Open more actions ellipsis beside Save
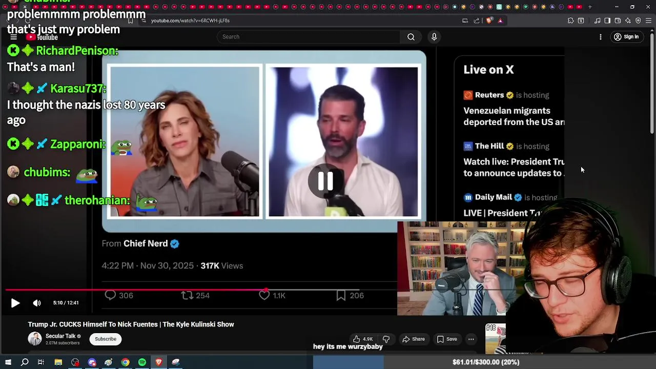Viewport: 656px width, 369px height. [x=471, y=339]
